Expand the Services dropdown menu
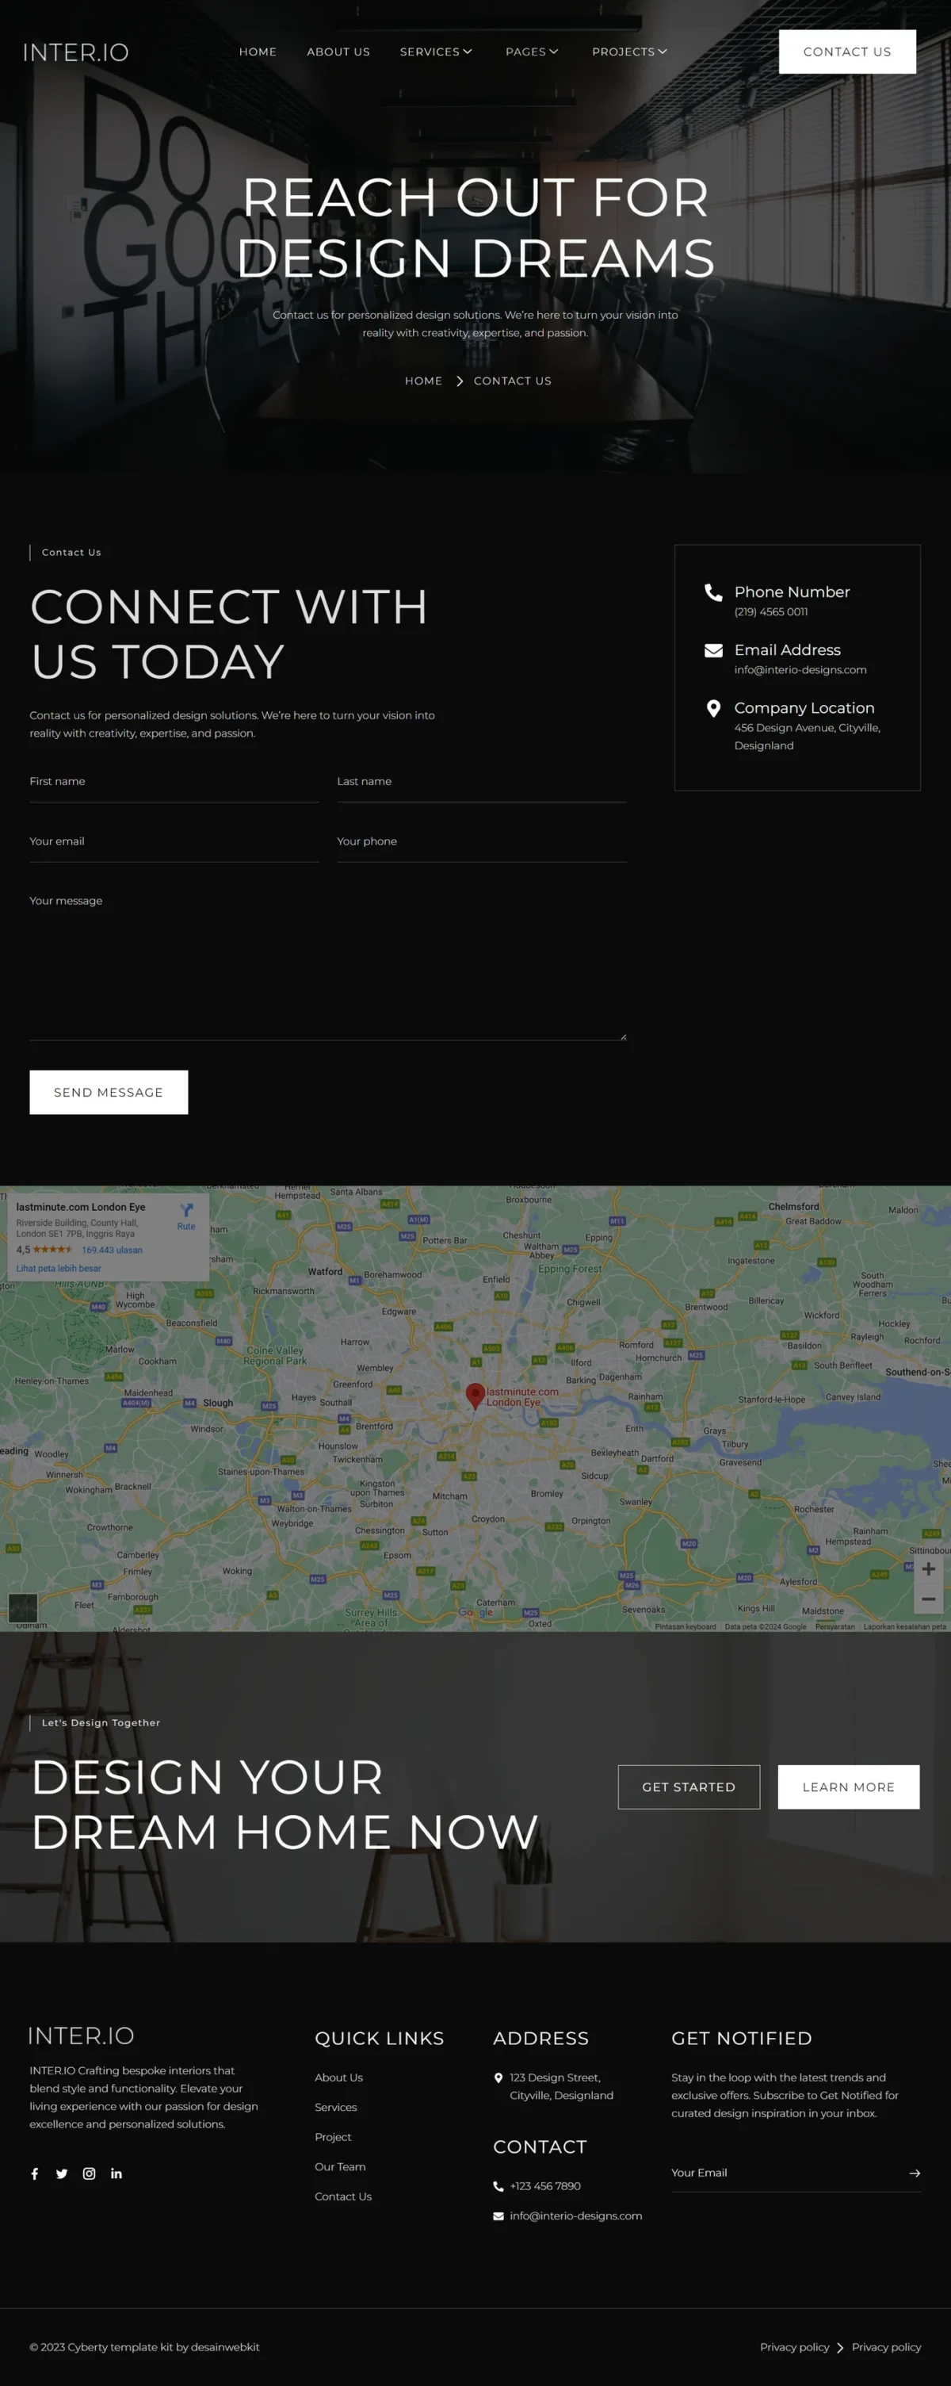 point(435,52)
